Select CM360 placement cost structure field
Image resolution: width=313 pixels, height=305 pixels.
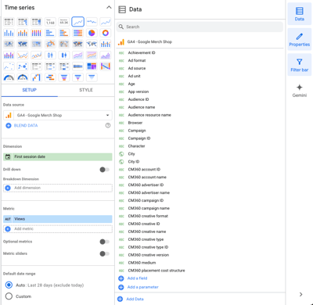[156, 271]
